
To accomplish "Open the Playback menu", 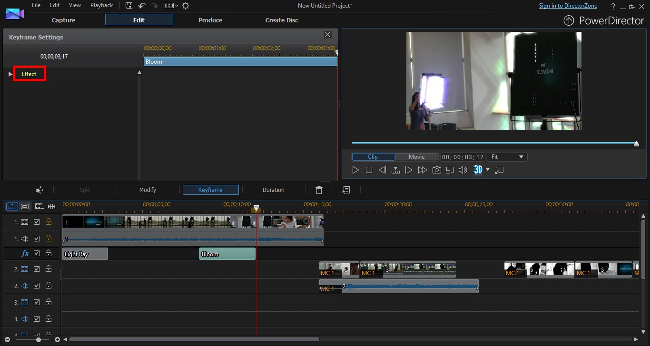I will (x=102, y=5).
